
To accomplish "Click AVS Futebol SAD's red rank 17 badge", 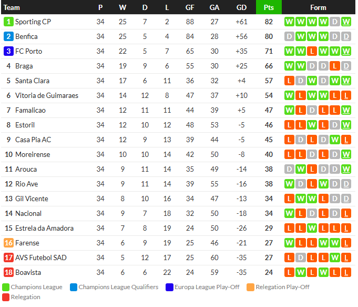I will (8, 258).
